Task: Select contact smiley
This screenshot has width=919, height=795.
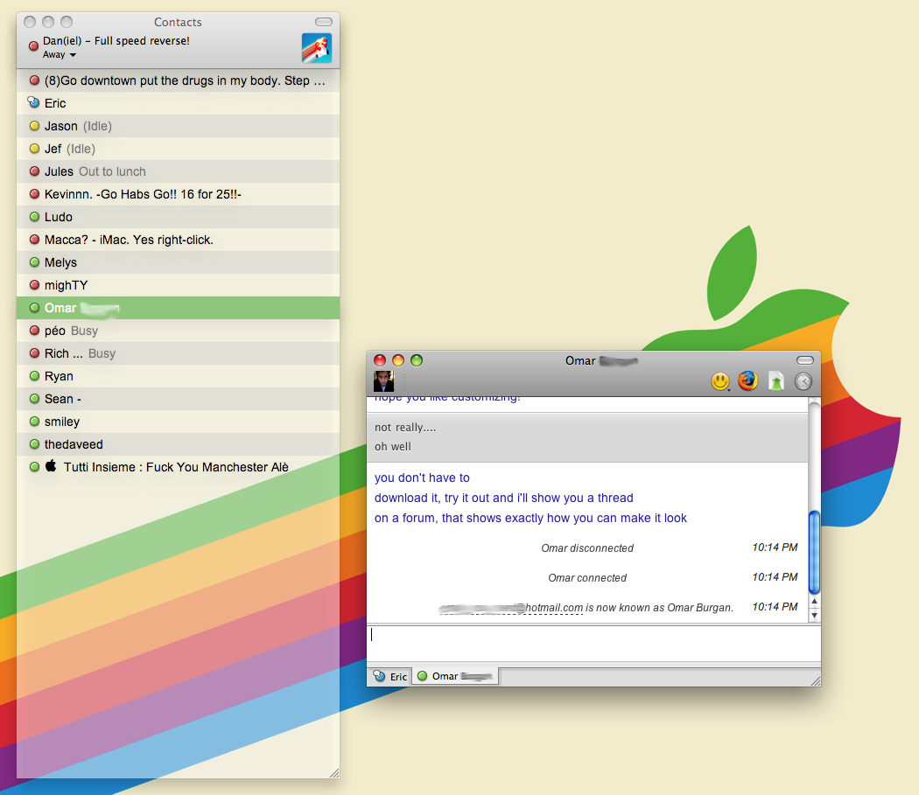Action: (x=179, y=422)
